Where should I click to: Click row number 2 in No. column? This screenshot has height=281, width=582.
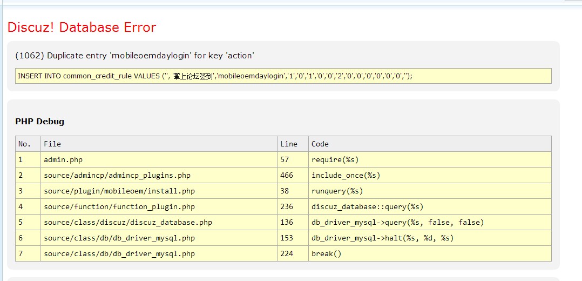pyautogui.click(x=28, y=175)
